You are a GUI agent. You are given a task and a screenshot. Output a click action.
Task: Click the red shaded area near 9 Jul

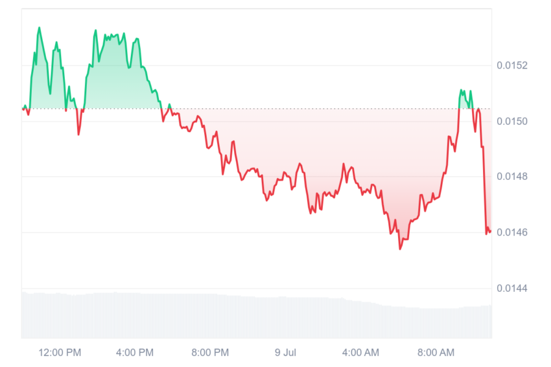pyautogui.click(x=285, y=148)
